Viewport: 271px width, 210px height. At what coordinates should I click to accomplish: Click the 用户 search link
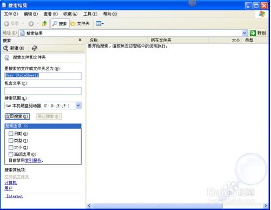pyautogui.click(x=9, y=188)
